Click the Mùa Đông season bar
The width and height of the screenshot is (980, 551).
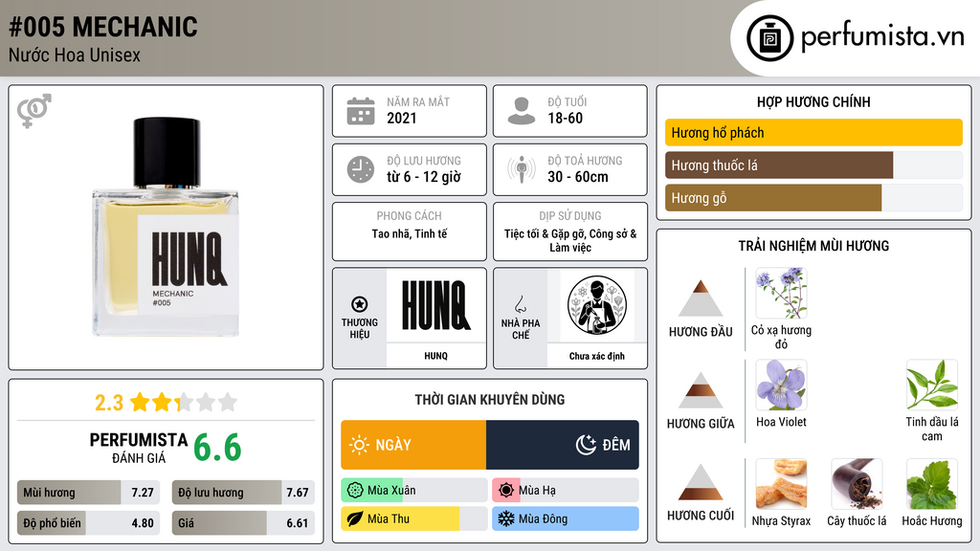coord(565,518)
